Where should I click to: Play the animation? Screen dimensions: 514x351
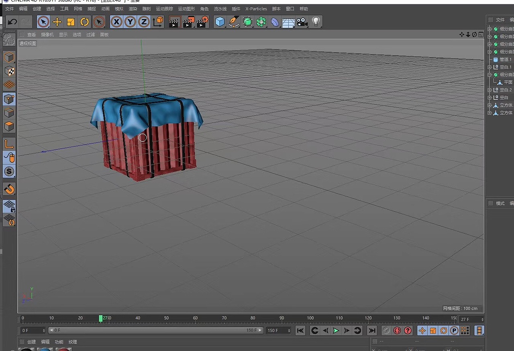(x=336, y=331)
